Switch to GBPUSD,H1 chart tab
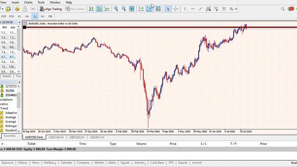Screen dimensions: 297x167 [x=77, y=137]
